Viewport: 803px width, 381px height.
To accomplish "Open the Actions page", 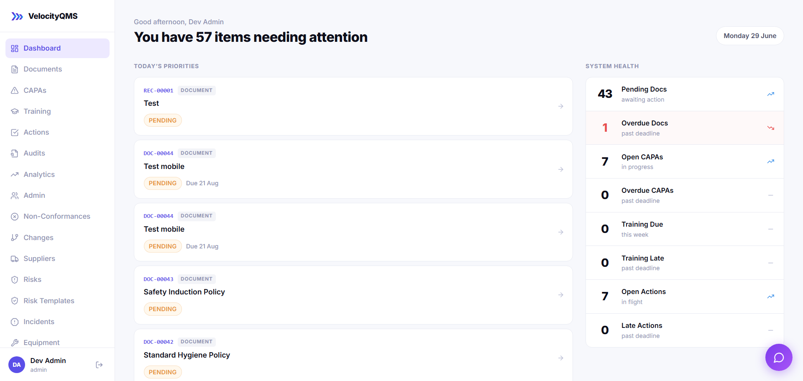I will pyautogui.click(x=57, y=133).
